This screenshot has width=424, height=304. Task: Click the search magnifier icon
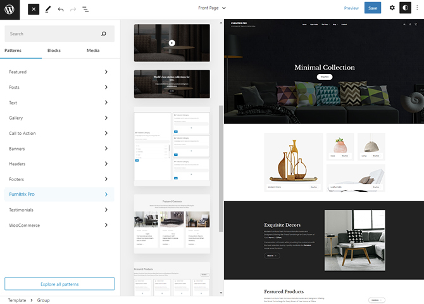(x=106, y=34)
